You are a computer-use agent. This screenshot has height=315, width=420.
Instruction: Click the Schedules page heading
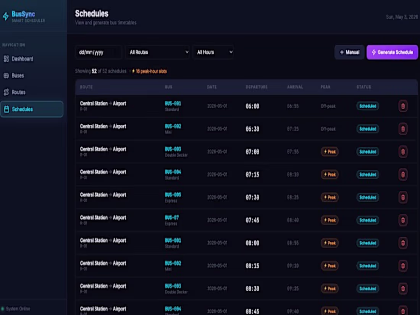point(92,14)
